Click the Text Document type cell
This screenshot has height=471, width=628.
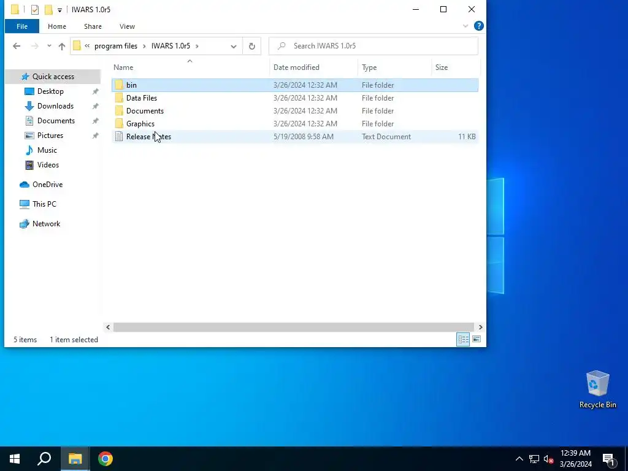[x=386, y=137]
